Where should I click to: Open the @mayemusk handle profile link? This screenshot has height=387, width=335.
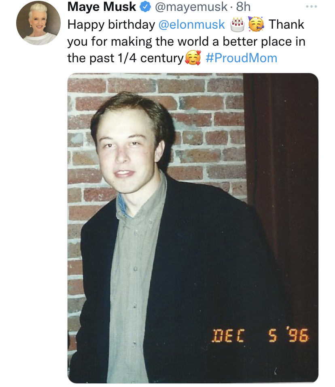pyautogui.click(x=191, y=6)
